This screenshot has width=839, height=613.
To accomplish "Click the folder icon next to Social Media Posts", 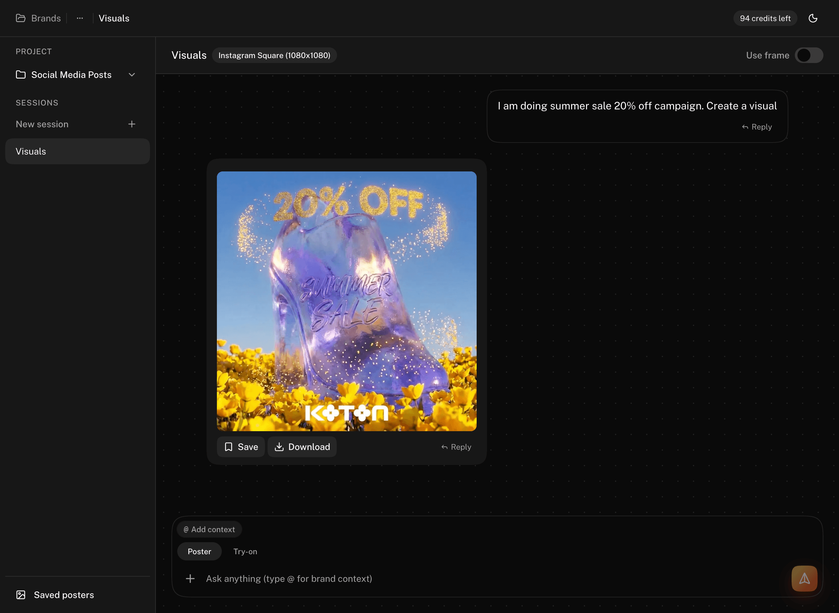I will 21,75.
